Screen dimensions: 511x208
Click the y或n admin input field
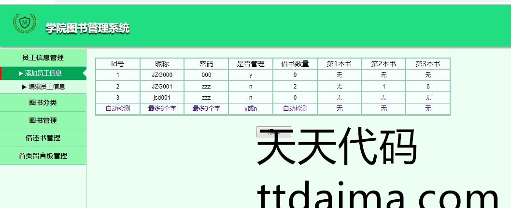251,109
